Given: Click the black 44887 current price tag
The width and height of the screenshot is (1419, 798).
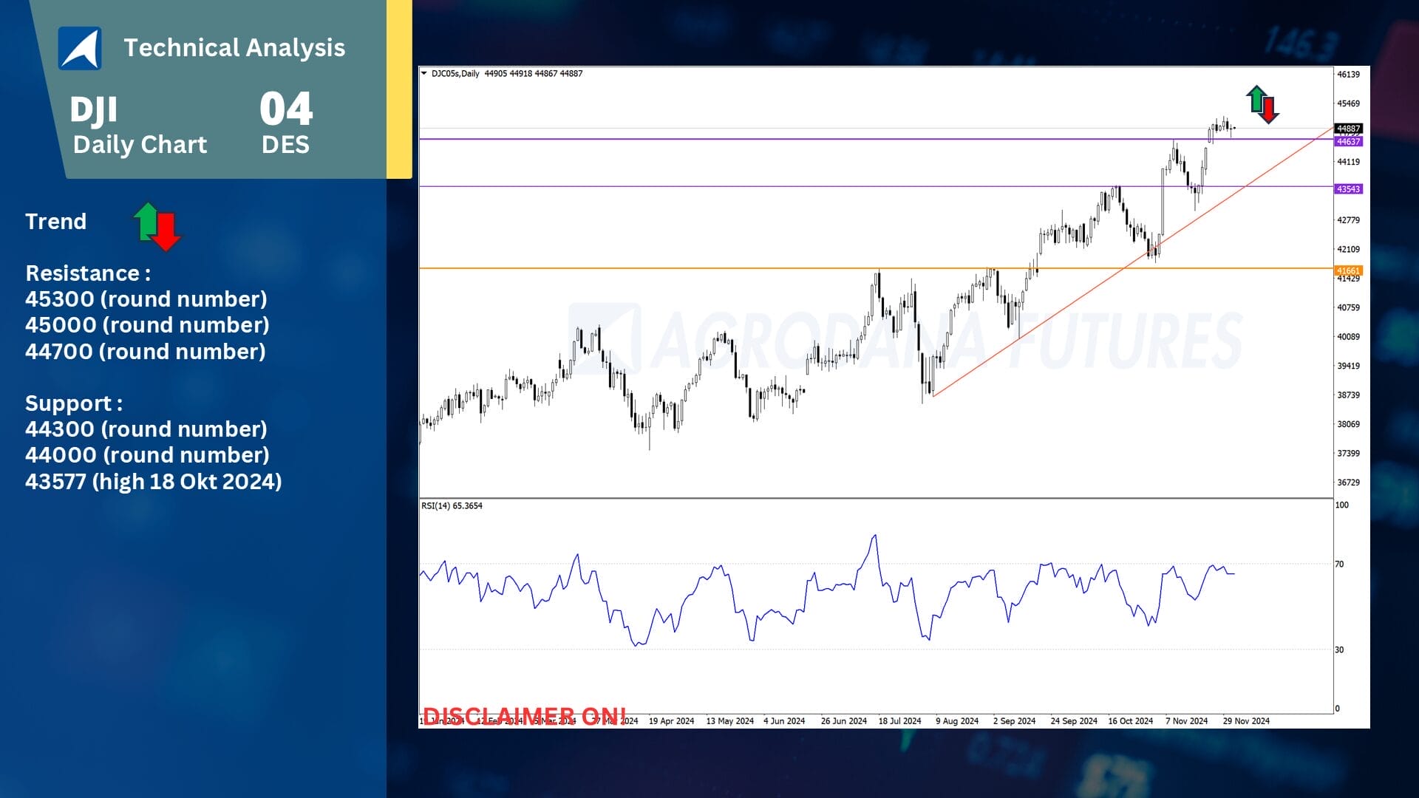Looking at the screenshot, I should [1348, 129].
